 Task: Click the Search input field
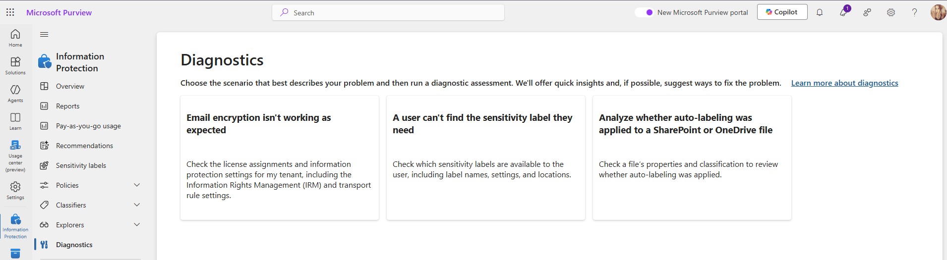pos(388,13)
